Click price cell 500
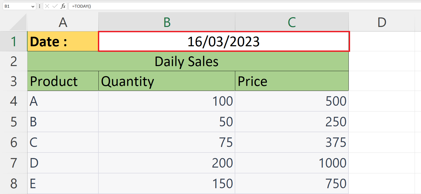Image resolution: width=421 pixels, height=194 pixels. tap(292, 101)
